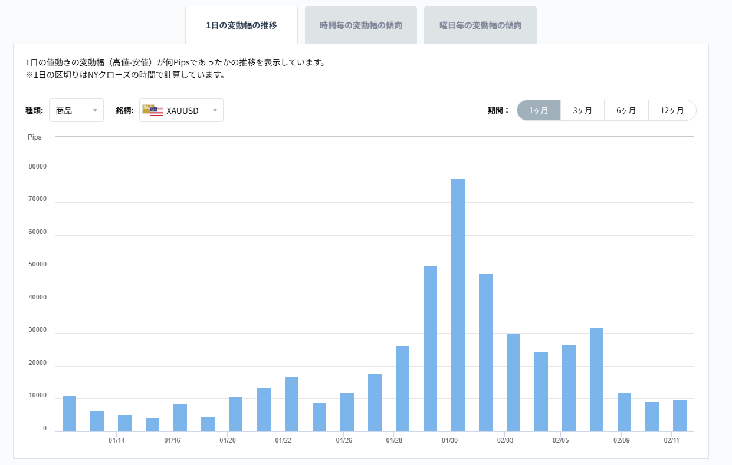
Task: Click the 02/09 date label on the axis
Action: (x=621, y=440)
